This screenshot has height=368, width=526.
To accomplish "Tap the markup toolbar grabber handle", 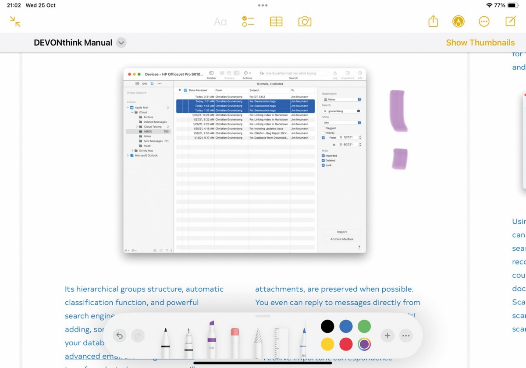I will [263, 316].
